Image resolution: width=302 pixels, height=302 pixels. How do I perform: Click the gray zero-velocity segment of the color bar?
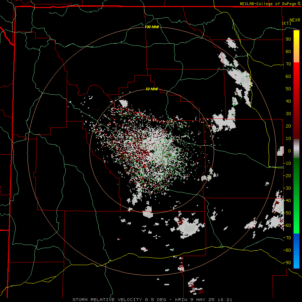pyautogui.click(x=296, y=149)
